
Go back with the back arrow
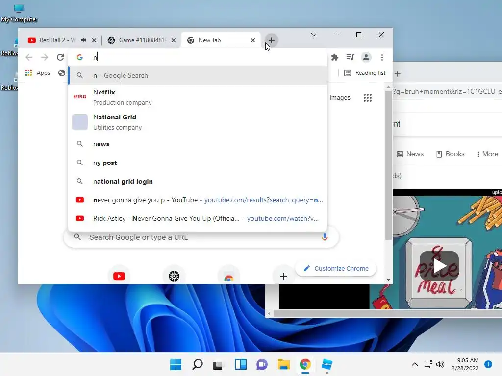(x=29, y=57)
